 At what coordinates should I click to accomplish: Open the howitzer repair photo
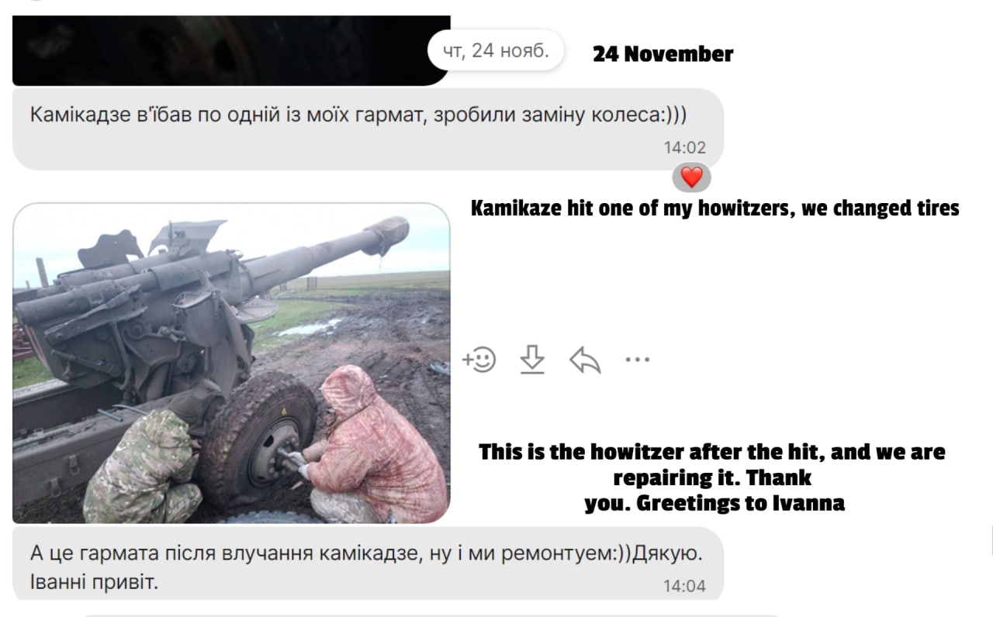[231, 363]
